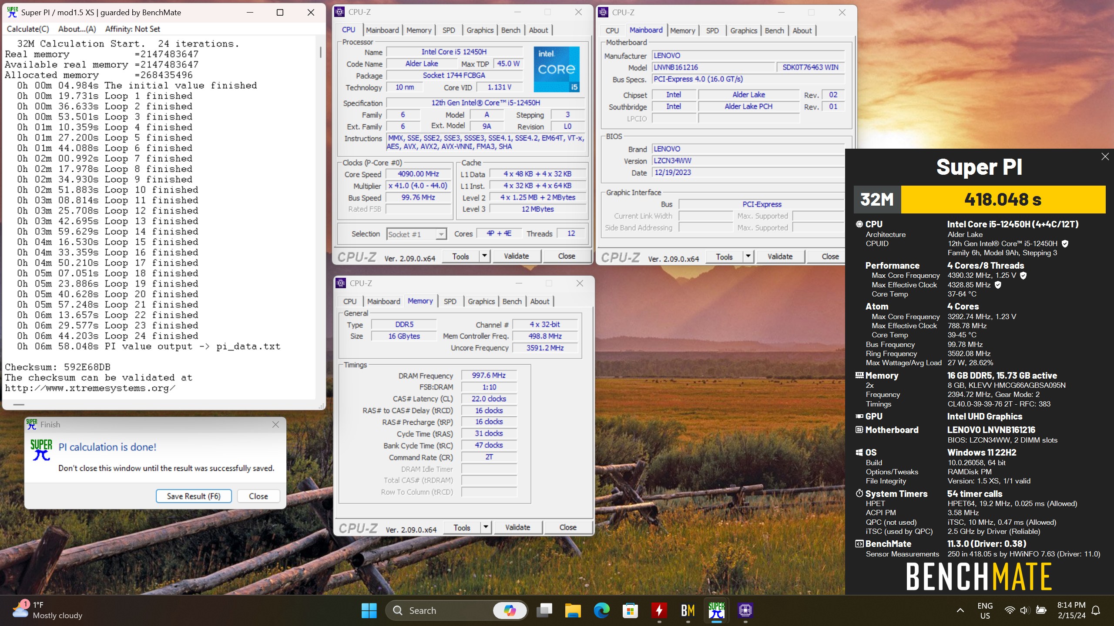
Task: Show hidden tray icons chevron
Action: (x=960, y=610)
